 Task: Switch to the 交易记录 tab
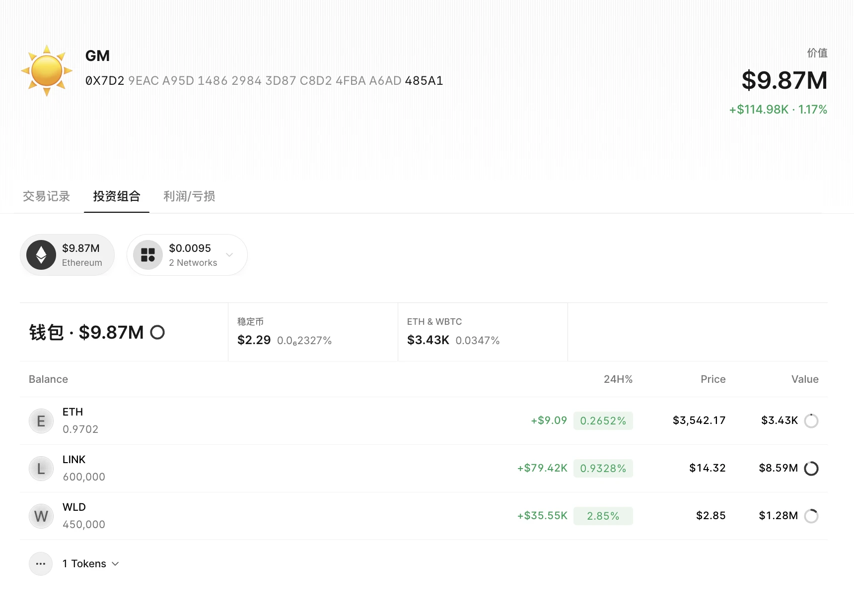[x=46, y=196]
